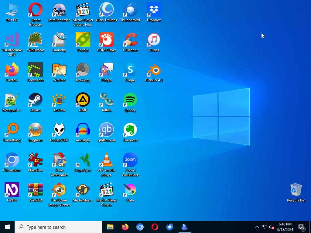Select the Recycle Bin icon

[296, 192]
